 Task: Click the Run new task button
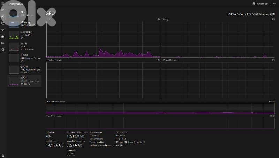[x=260, y=4]
